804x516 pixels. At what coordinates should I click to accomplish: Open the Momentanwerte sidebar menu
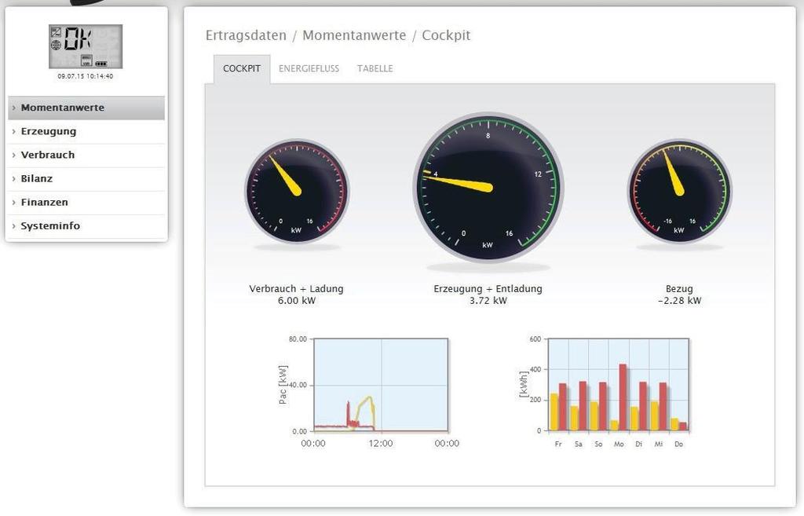86,108
